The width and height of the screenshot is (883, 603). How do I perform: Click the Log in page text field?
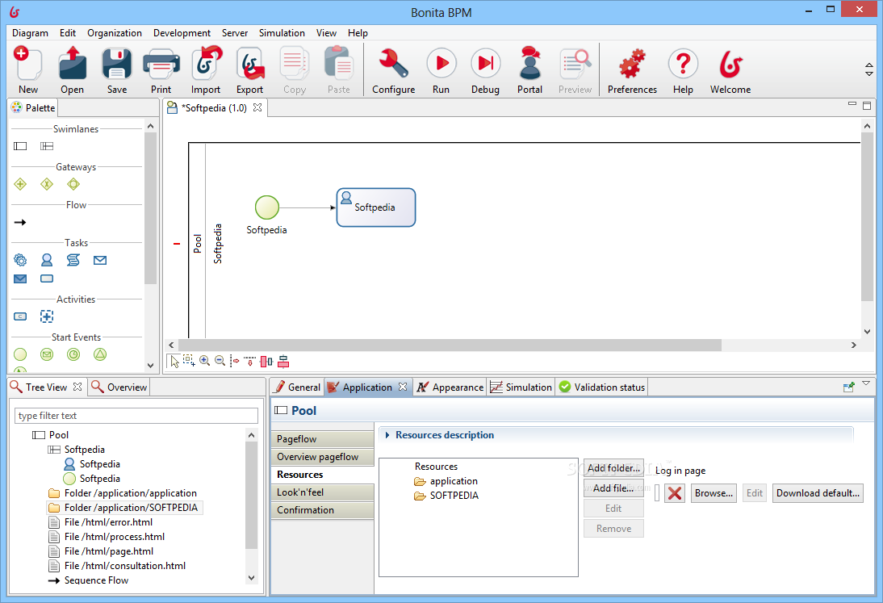pos(657,493)
